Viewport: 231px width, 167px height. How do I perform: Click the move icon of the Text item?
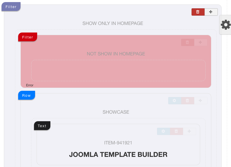coord(189,131)
